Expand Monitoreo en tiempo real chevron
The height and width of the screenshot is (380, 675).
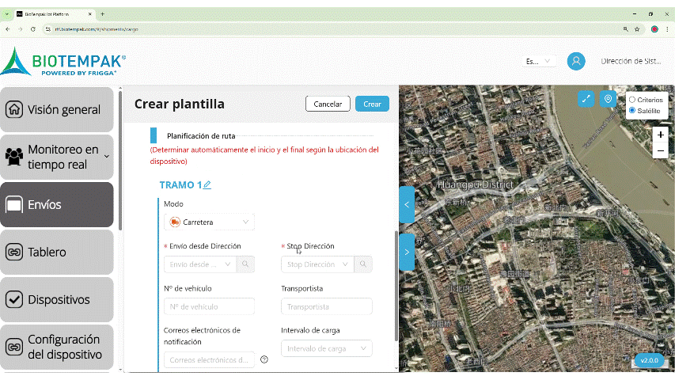[x=107, y=157]
